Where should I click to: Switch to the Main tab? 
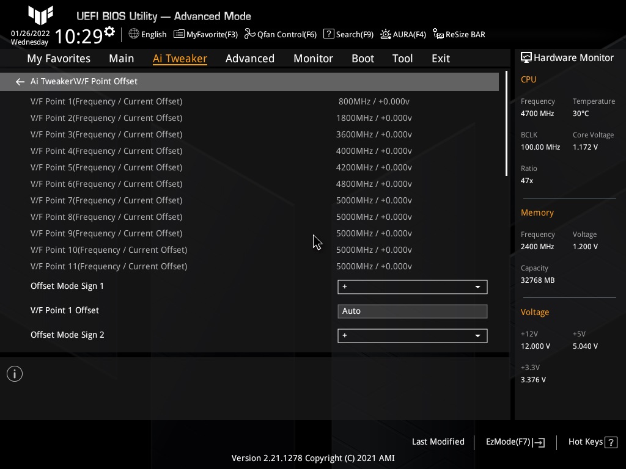[x=122, y=58]
